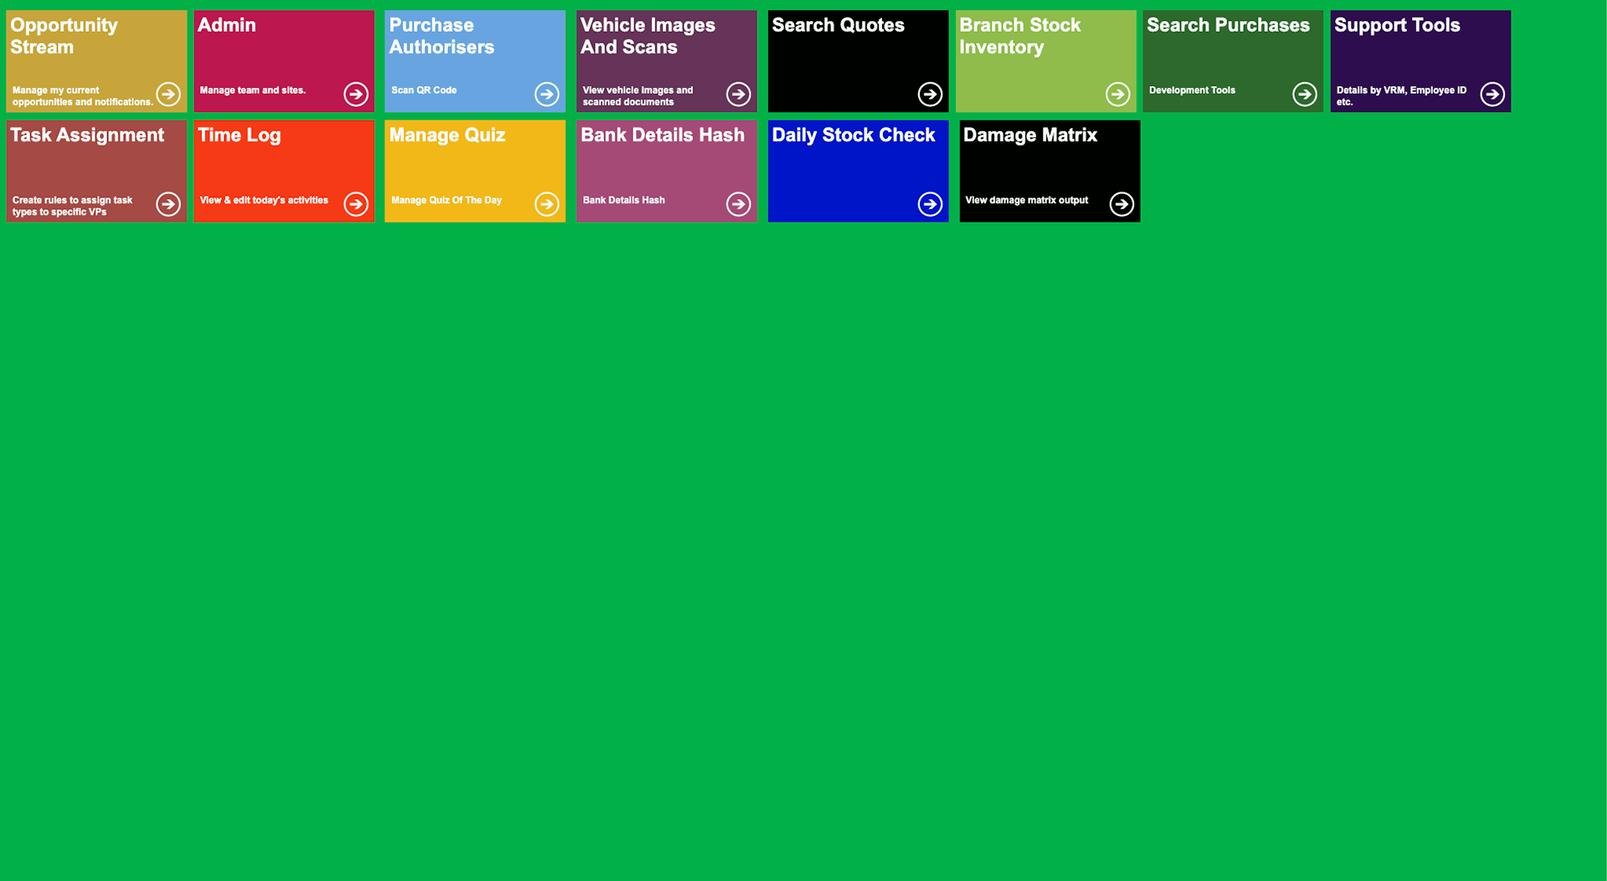Click small 'Bank Details Hash' description text
The height and width of the screenshot is (881, 1607).
(624, 200)
